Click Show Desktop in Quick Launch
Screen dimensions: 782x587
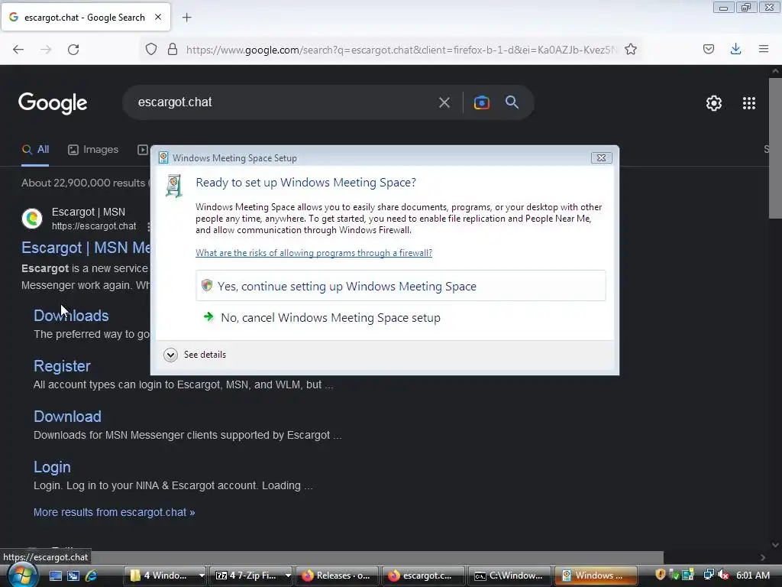pyautogui.click(x=55, y=576)
